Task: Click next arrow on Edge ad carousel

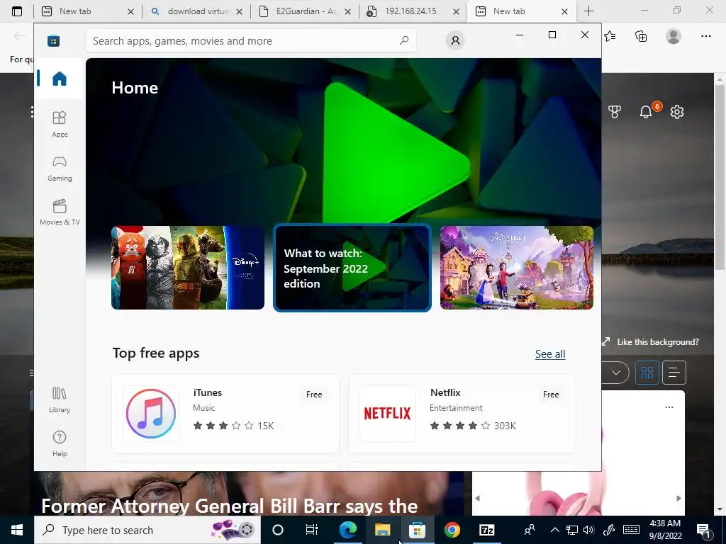Action: [678, 498]
